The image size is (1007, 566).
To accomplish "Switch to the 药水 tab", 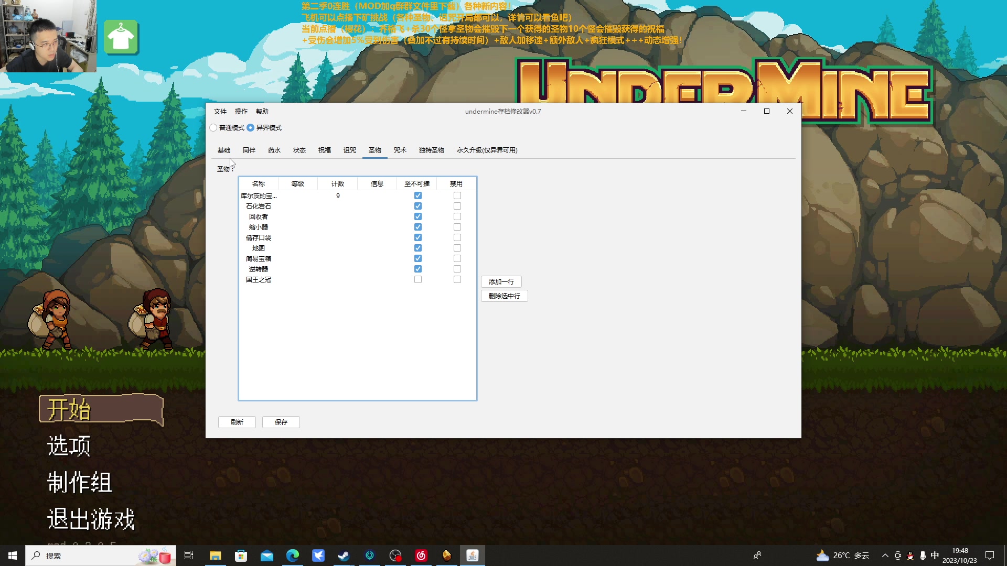I will 274,150.
